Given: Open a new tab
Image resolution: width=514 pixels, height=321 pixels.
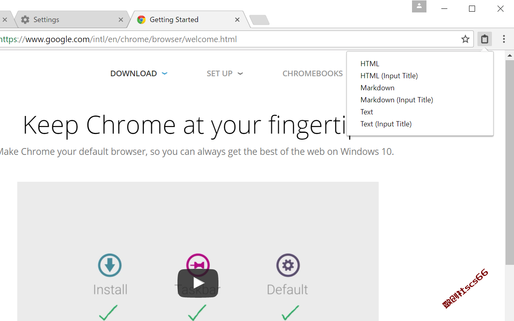Looking at the screenshot, I should pyautogui.click(x=259, y=20).
